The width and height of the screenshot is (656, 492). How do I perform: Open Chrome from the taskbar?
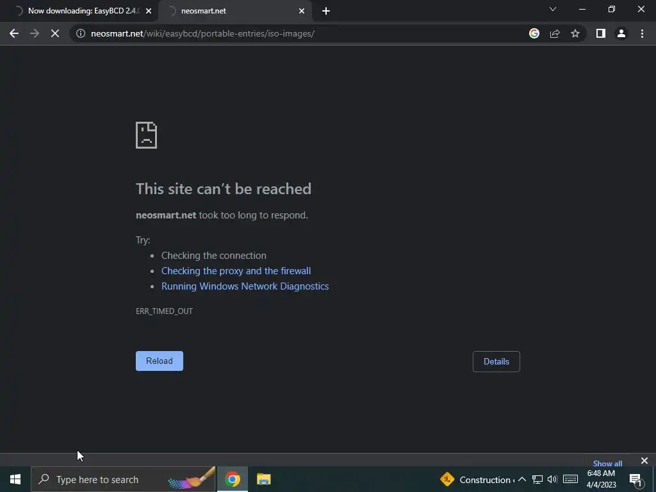click(233, 479)
